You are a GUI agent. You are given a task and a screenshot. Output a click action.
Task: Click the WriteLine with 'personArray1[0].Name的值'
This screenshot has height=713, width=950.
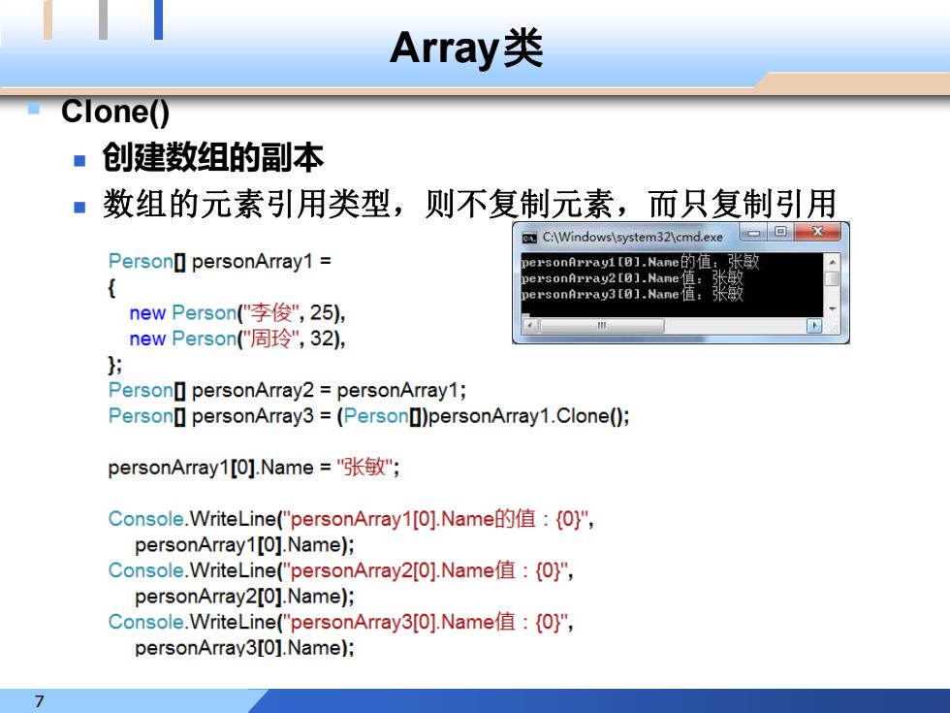(351, 519)
